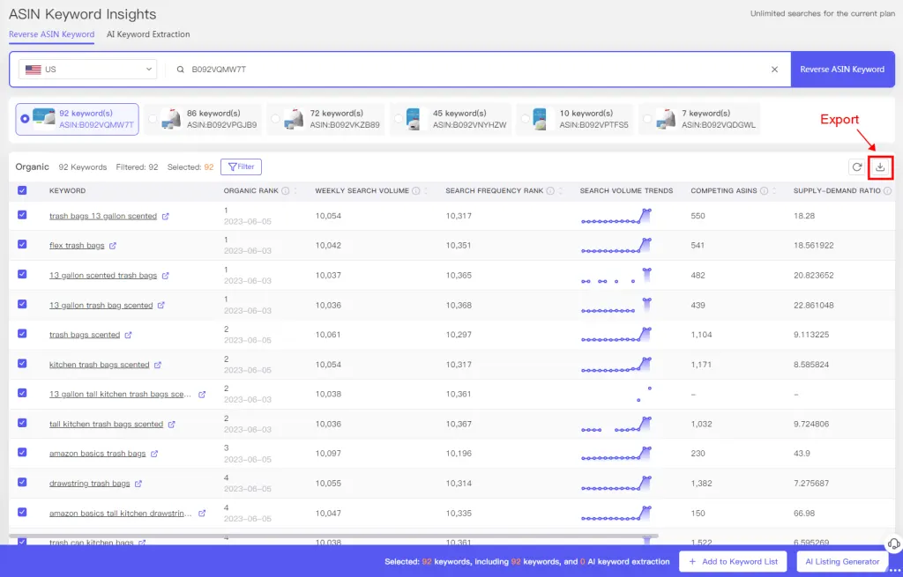Image resolution: width=903 pixels, height=577 pixels.
Task: Open the Filter options button
Action: point(241,166)
